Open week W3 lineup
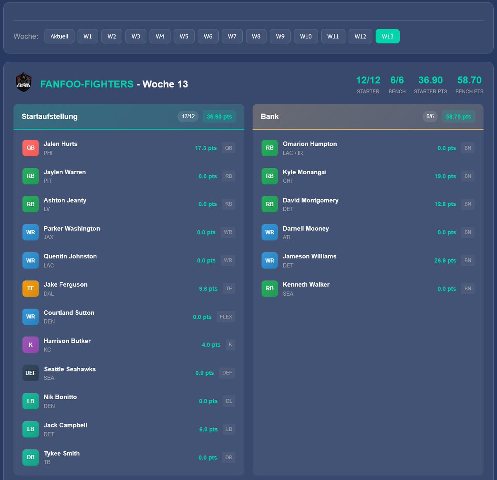 [136, 36]
